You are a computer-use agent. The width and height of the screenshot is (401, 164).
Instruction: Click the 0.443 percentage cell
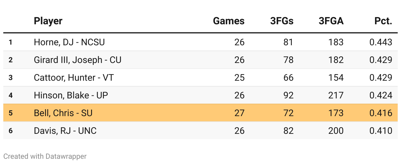[381, 42]
